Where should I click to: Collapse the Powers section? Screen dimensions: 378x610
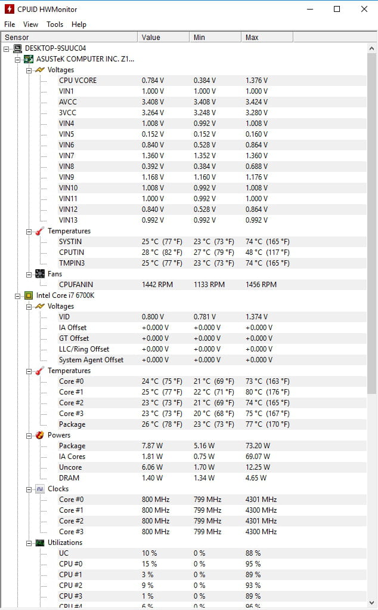(x=29, y=436)
